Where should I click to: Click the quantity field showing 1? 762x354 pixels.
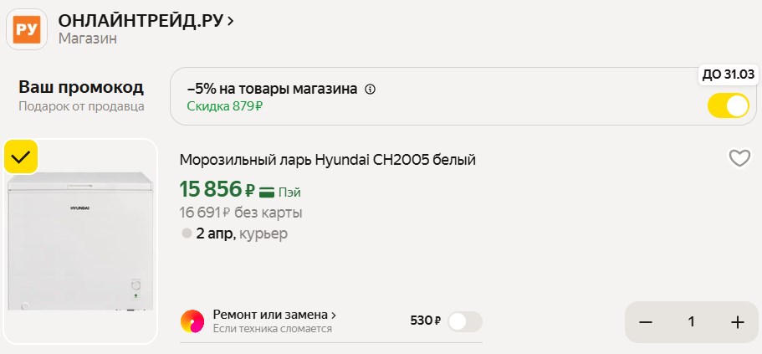(691, 322)
